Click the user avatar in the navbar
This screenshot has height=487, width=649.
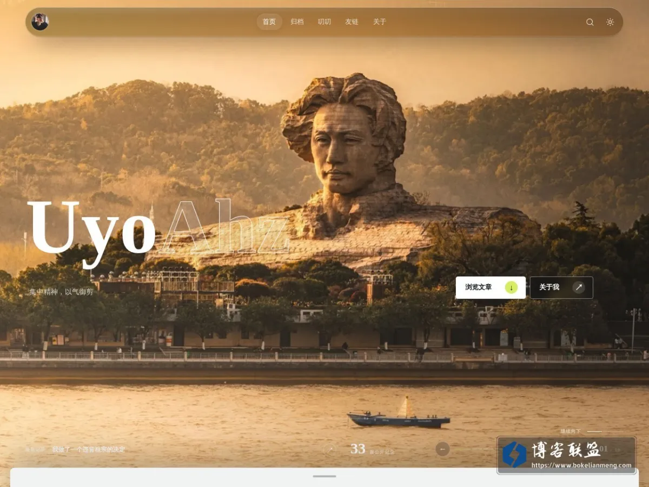tap(40, 22)
